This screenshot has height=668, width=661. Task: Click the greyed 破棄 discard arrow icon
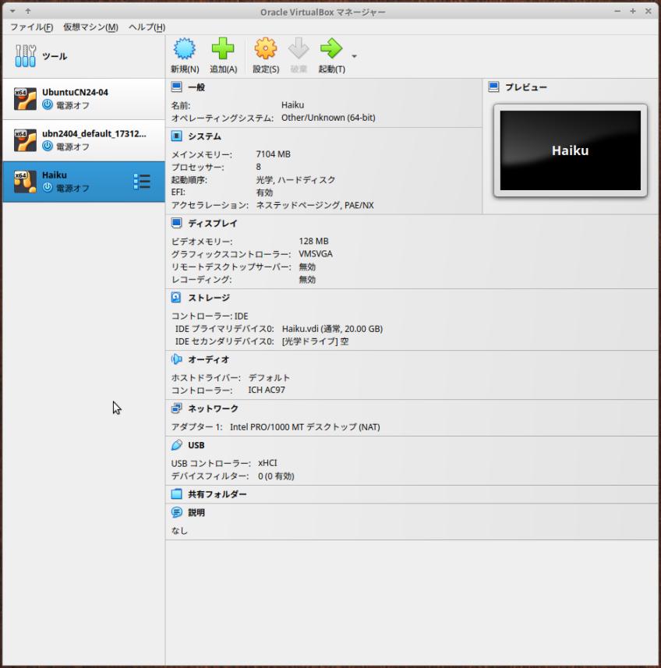[x=299, y=48]
